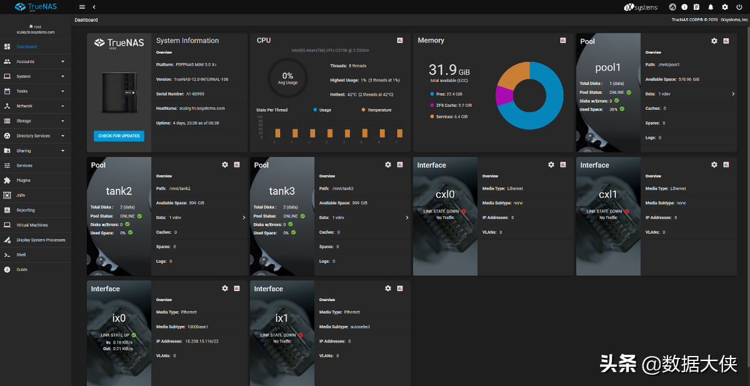Open cxl0 interface settings gear
This screenshot has width=750, height=386.
tap(551, 164)
